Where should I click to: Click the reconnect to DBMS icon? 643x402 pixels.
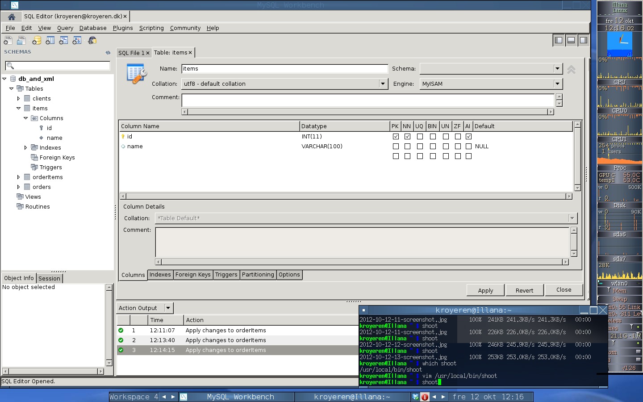pyautogui.click(x=92, y=41)
